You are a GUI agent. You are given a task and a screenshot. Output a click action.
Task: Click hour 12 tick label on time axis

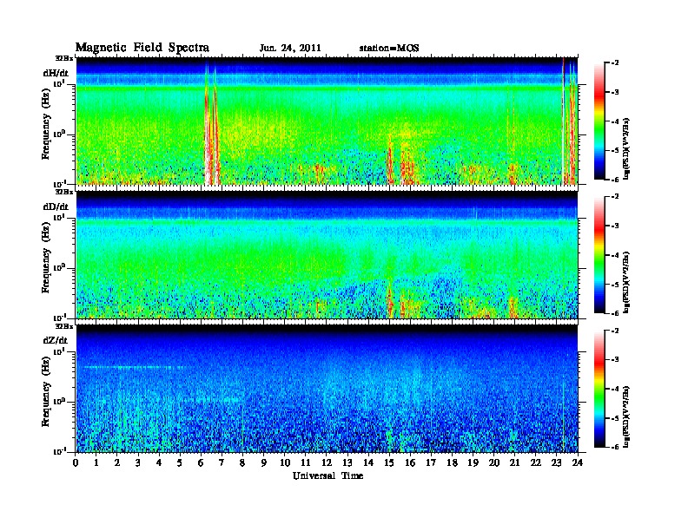(327, 462)
